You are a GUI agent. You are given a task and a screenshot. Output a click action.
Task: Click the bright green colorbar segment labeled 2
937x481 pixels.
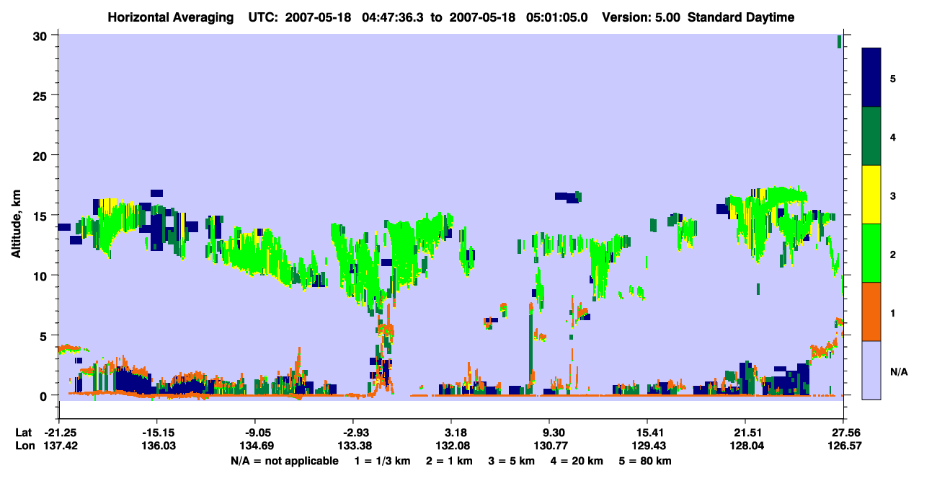[871, 253]
